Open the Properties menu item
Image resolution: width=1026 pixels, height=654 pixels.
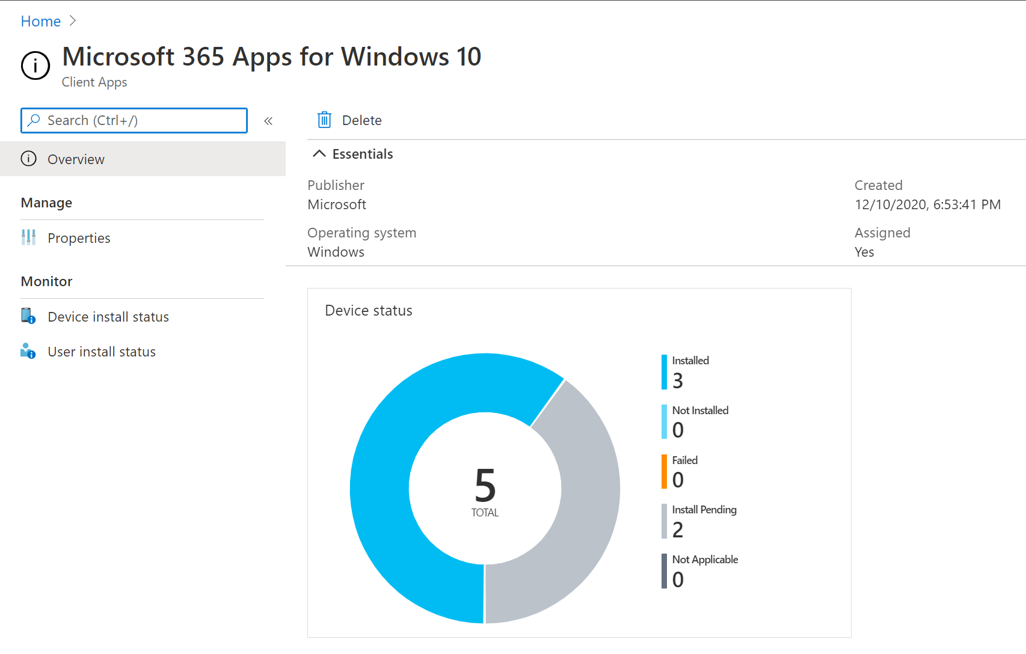[143, 237]
